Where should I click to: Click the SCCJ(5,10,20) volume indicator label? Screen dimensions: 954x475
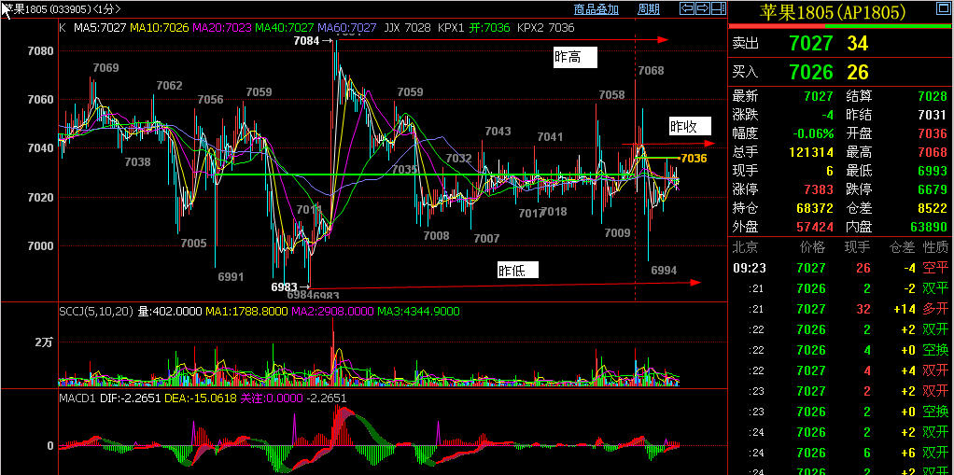tap(96, 311)
